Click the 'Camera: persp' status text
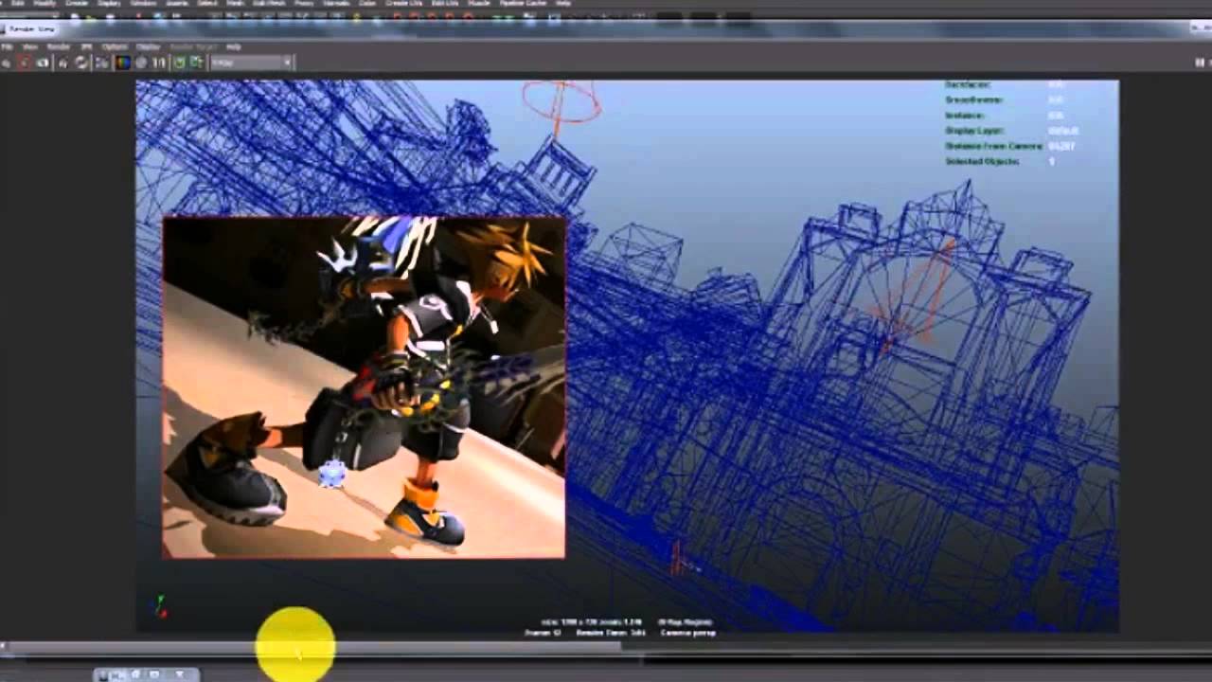This screenshot has width=1212, height=682. [x=687, y=632]
